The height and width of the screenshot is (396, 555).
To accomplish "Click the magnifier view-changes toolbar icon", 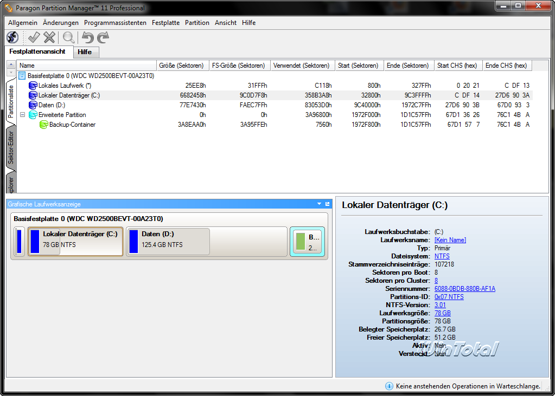I will coord(68,37).
